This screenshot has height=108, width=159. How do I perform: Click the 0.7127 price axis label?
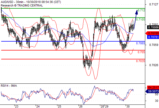[x=154, y=4]
